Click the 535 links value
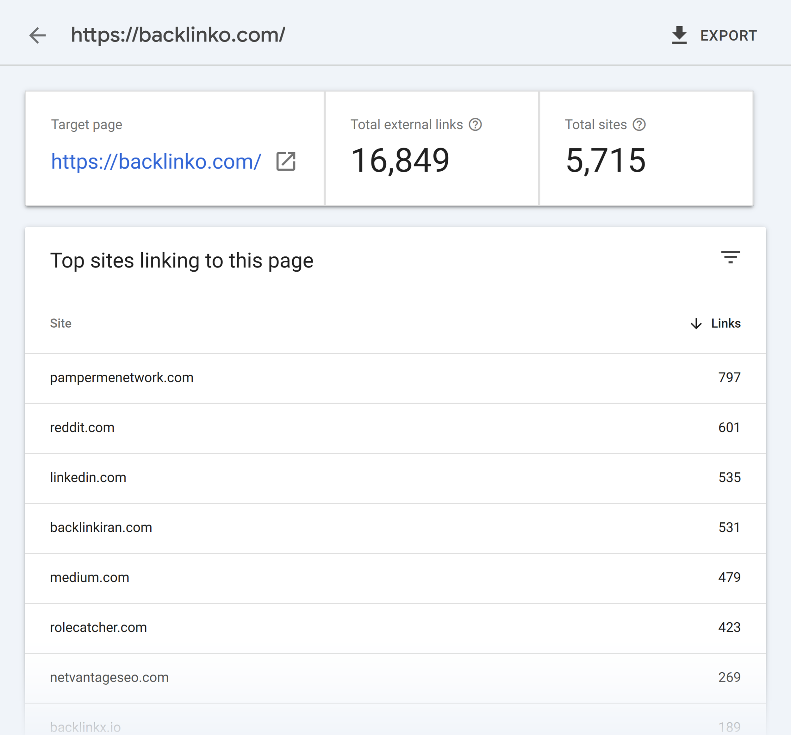Viewport: 791px width, 735px height. tap(729, 477)
